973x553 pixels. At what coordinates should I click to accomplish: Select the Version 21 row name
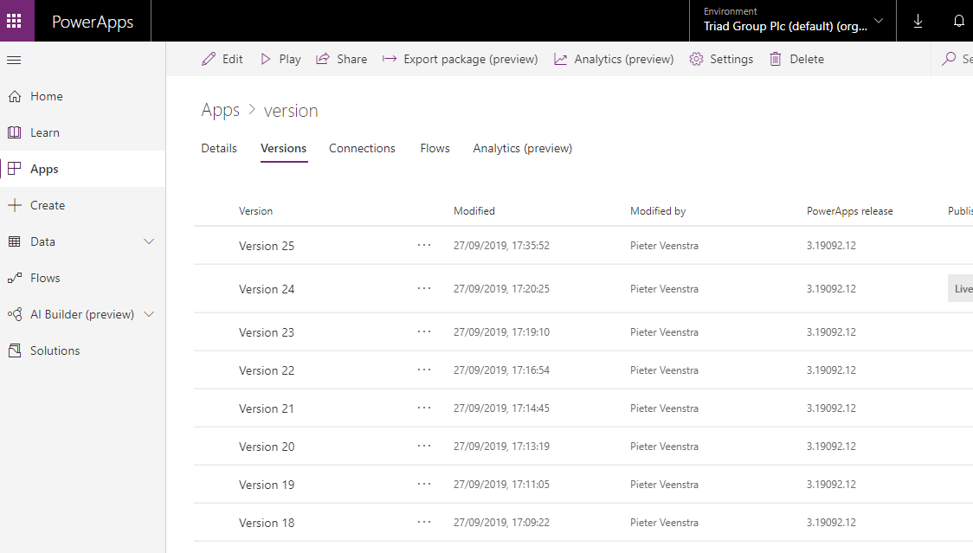tap(267, 408)
